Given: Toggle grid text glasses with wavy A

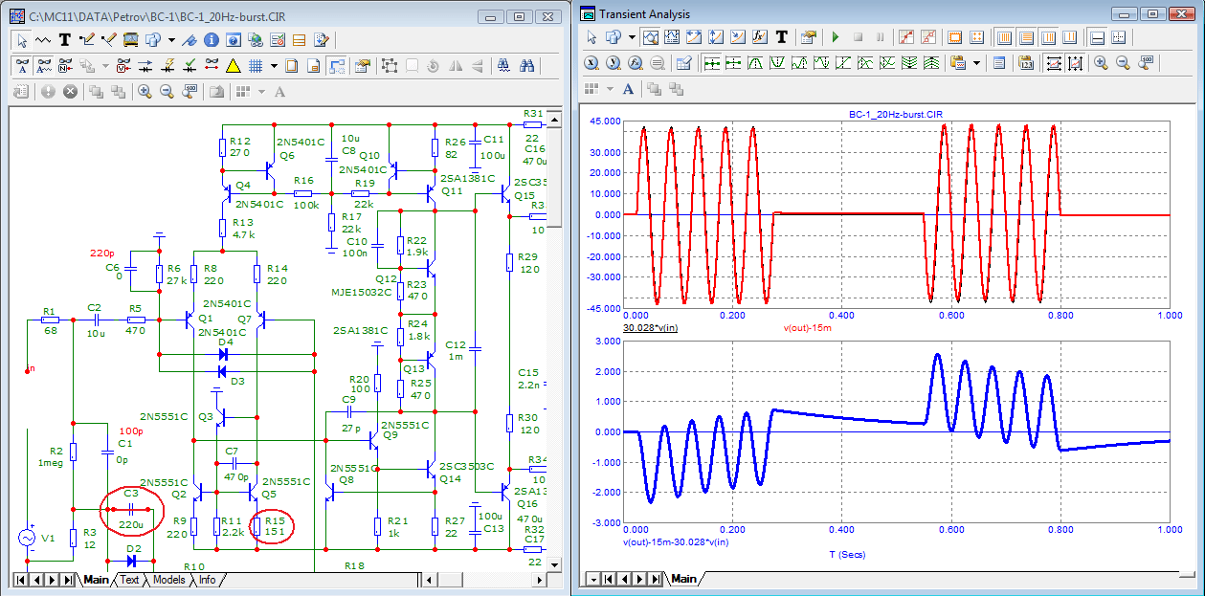Looking at the screenshot, I should click(x=44, y=66).
